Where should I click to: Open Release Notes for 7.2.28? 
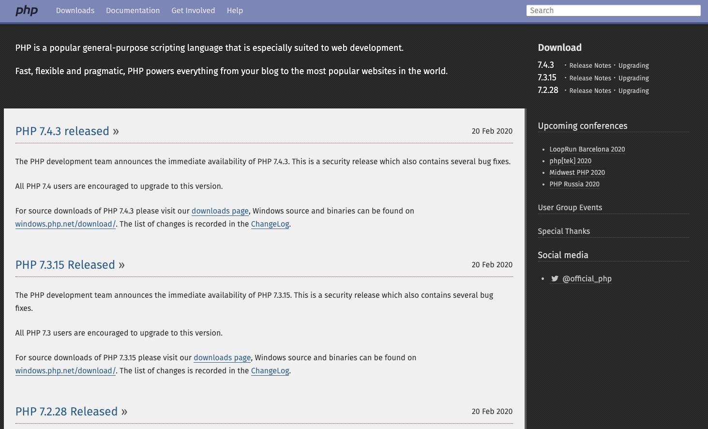click(x=590, y=91)
